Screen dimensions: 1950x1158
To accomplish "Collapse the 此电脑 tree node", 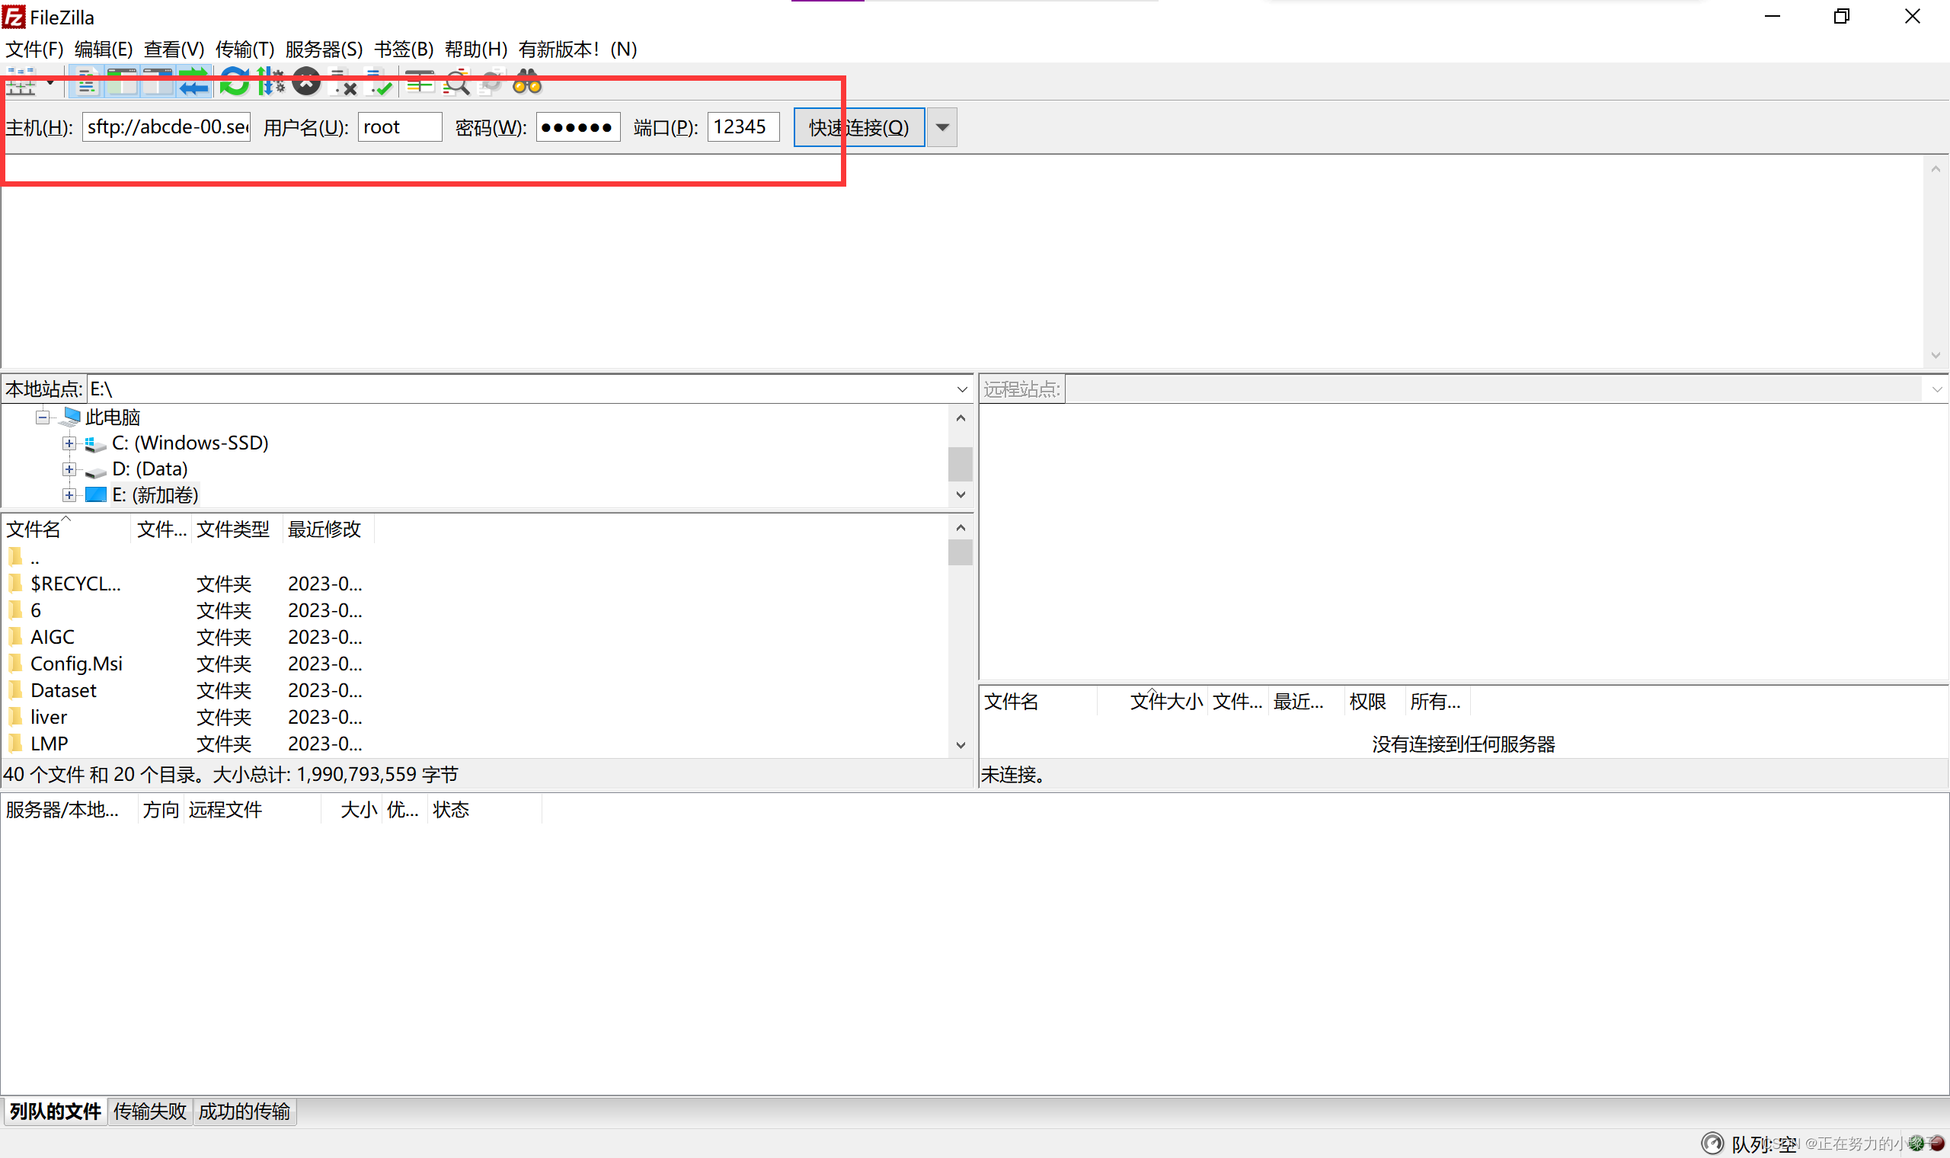I will pos(43,417).
